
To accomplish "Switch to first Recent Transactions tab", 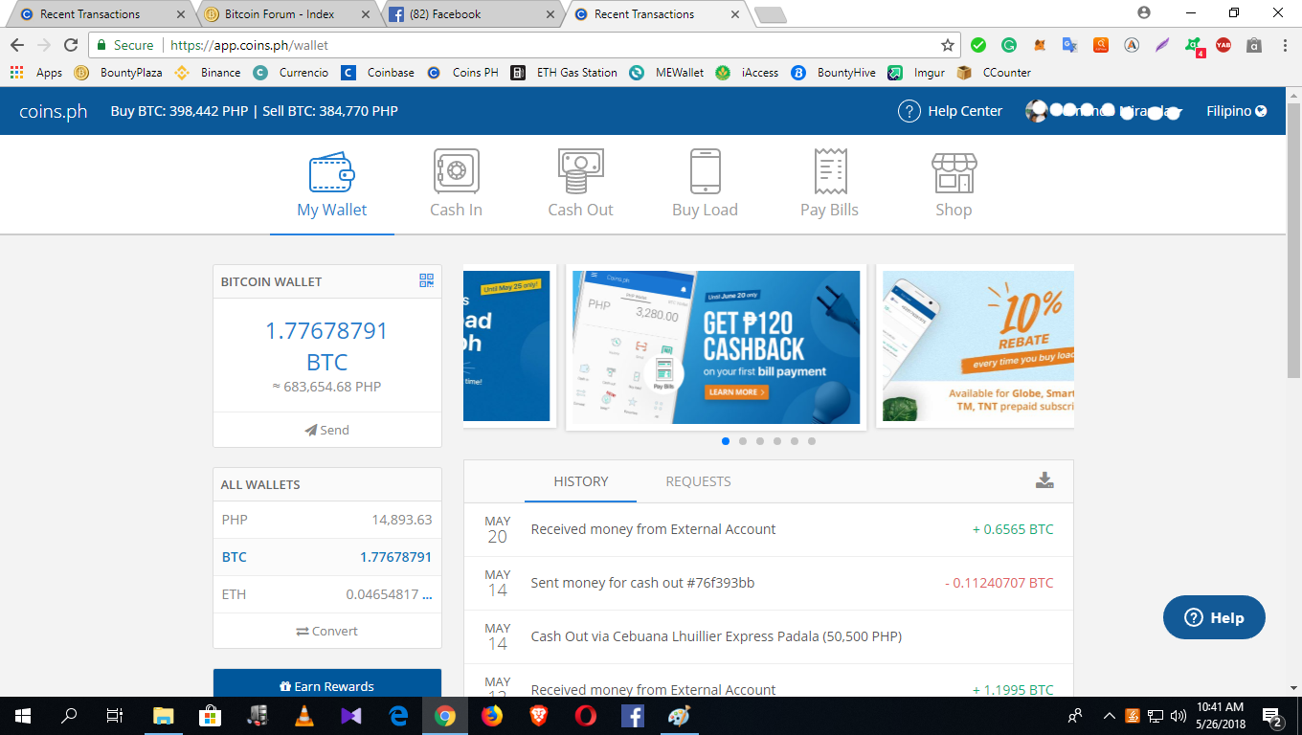I will click(103, 14).
